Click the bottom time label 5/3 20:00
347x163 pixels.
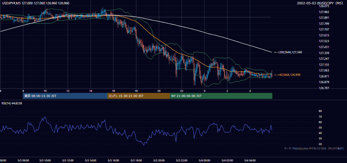point(159,161)
